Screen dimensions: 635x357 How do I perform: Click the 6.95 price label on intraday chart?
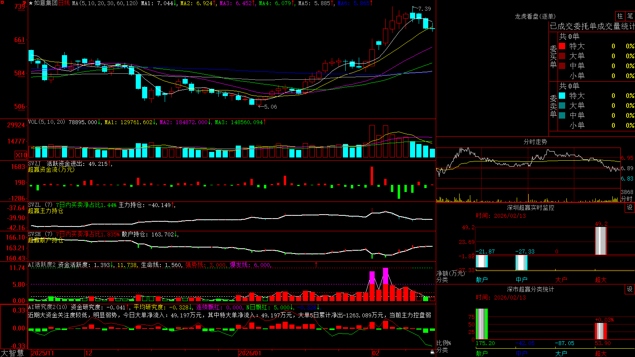coord(627,158)
